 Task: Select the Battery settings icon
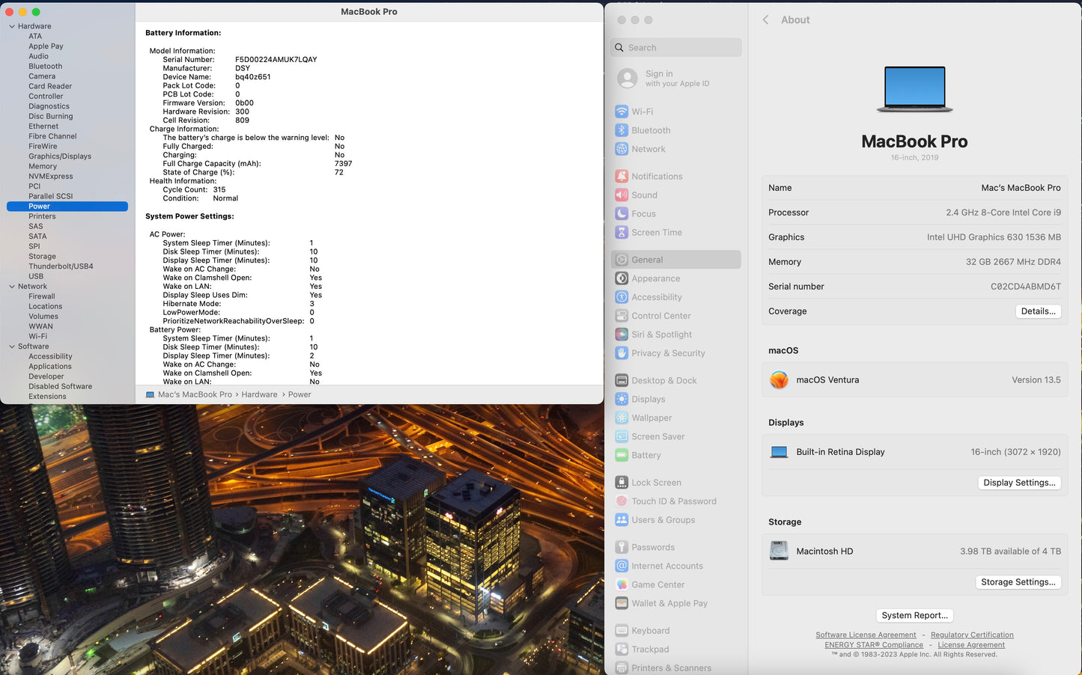pos(621,455)
